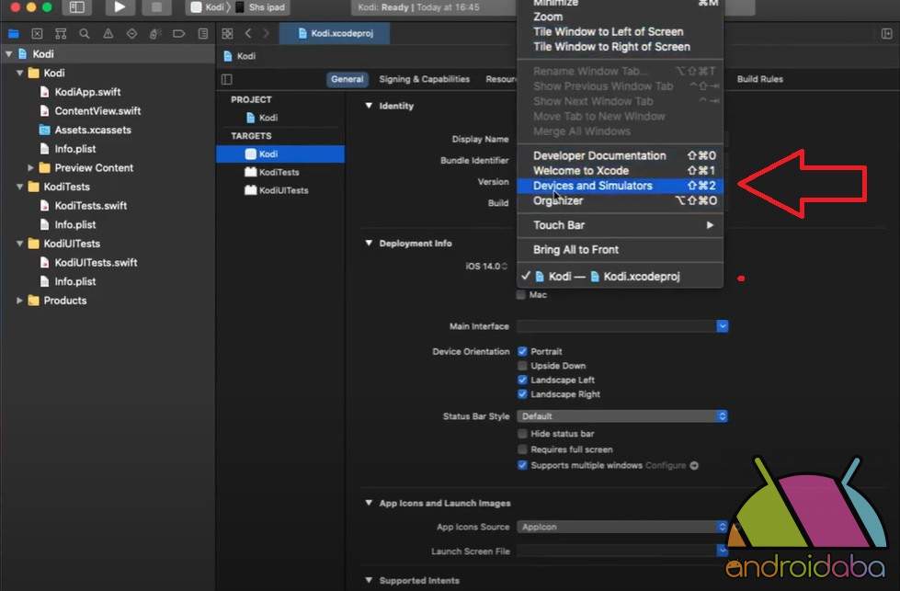The image size is (900, 591).
Task: Click the Kodi scheme selector in toolbar
Action: pos(208,7)
